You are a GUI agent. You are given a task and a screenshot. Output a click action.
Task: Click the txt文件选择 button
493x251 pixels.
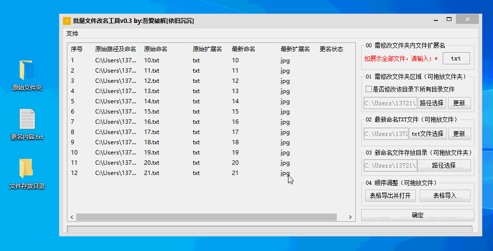point(427,134)
